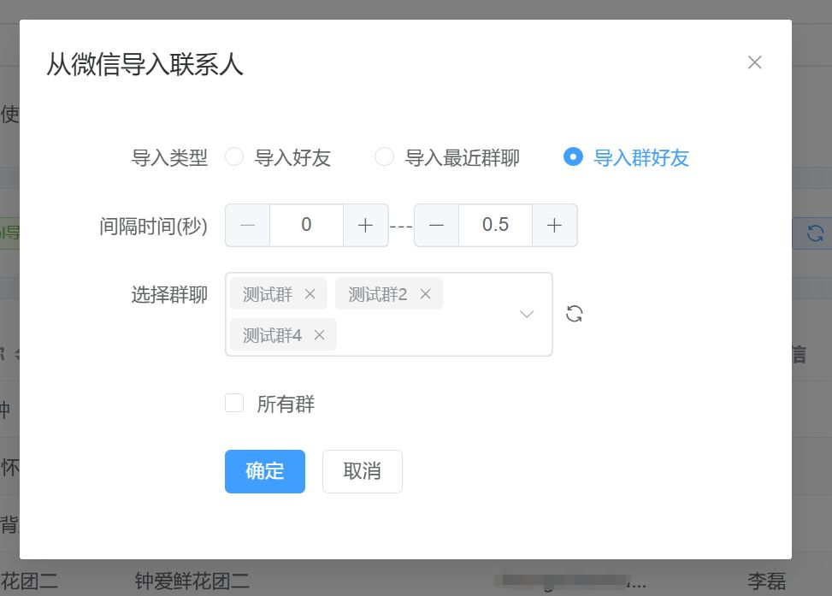
Task: Select 导入最近群聊 radio option
Action: point(385,157)
